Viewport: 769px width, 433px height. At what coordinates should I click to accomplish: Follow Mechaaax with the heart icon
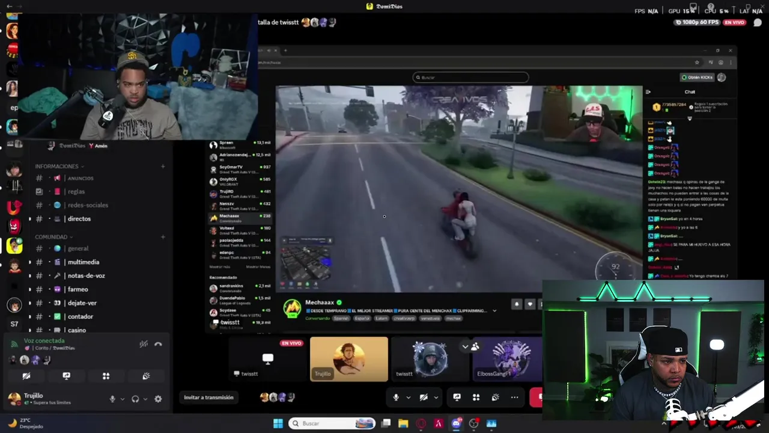(x=529, y=304)
